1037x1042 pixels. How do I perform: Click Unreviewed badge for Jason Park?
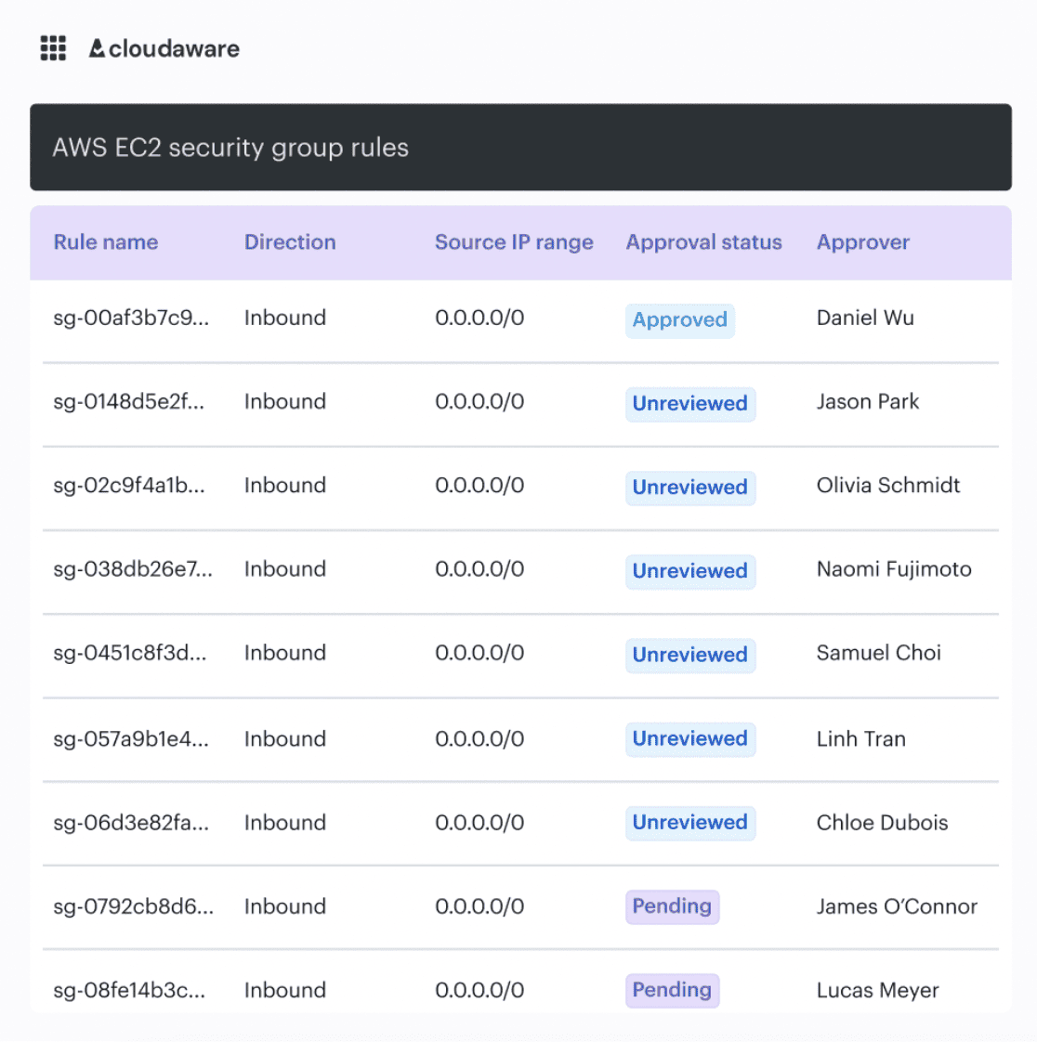pyautogui.click(x=689, y=404)
